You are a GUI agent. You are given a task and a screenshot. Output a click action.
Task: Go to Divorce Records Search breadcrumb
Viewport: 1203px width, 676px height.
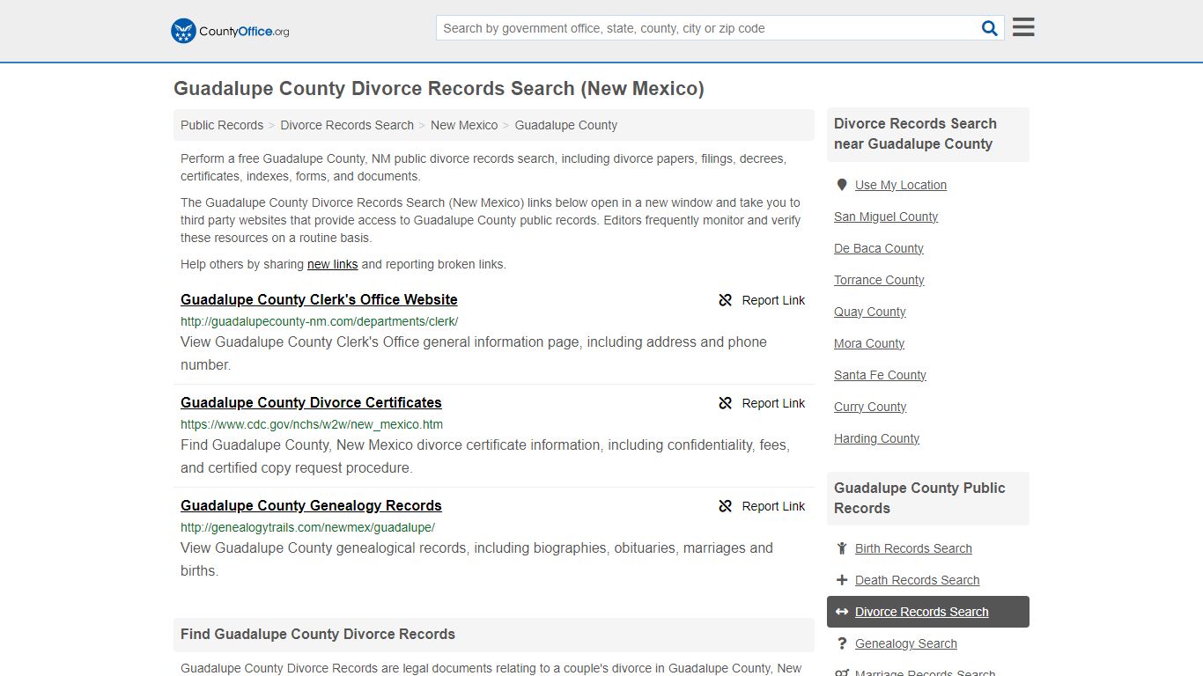click(x=347, y=125)
